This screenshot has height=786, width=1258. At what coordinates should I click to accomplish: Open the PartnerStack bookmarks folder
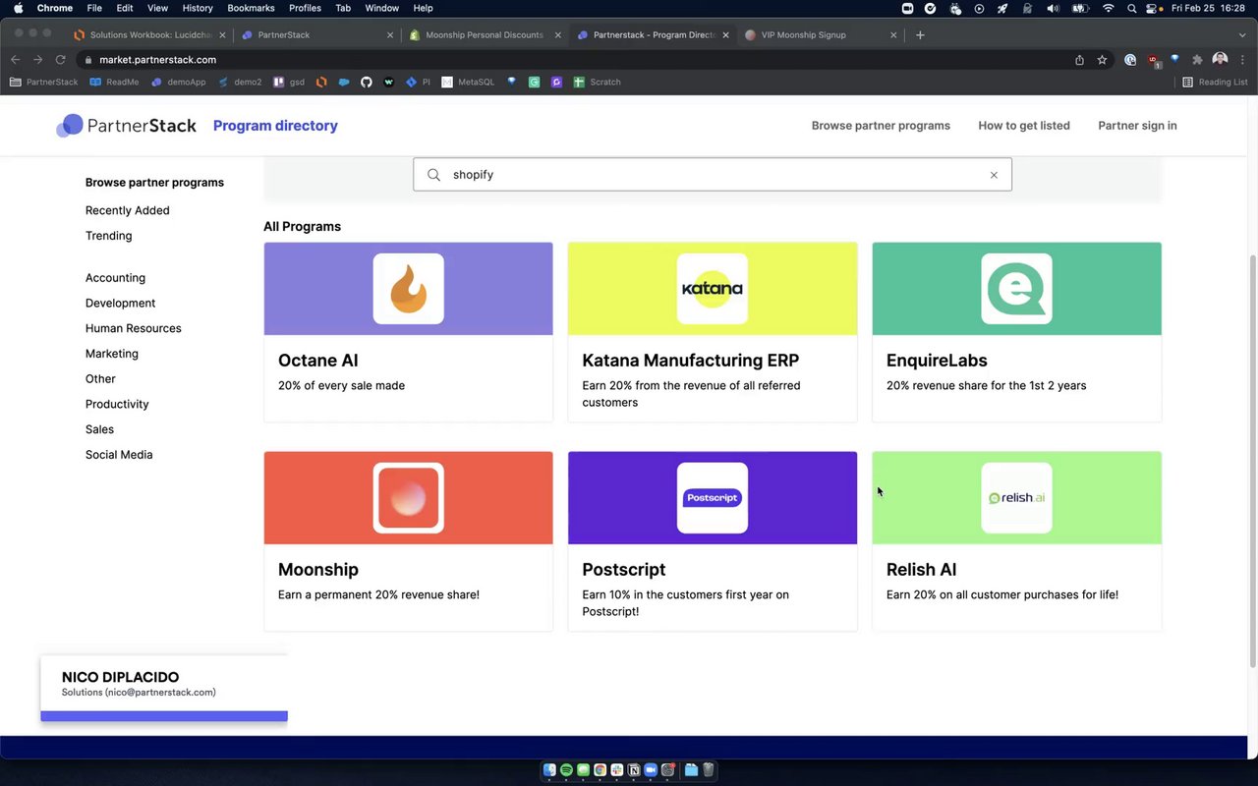(43, 83)
